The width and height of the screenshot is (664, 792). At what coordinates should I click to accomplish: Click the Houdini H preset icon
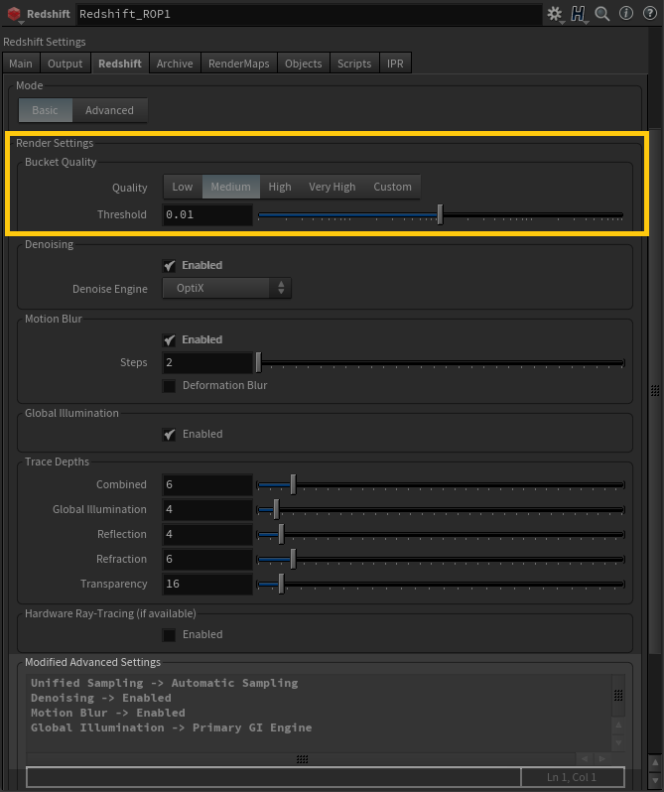pos(579,14)
